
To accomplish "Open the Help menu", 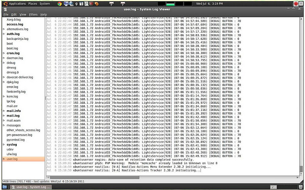I will (43, 14).
